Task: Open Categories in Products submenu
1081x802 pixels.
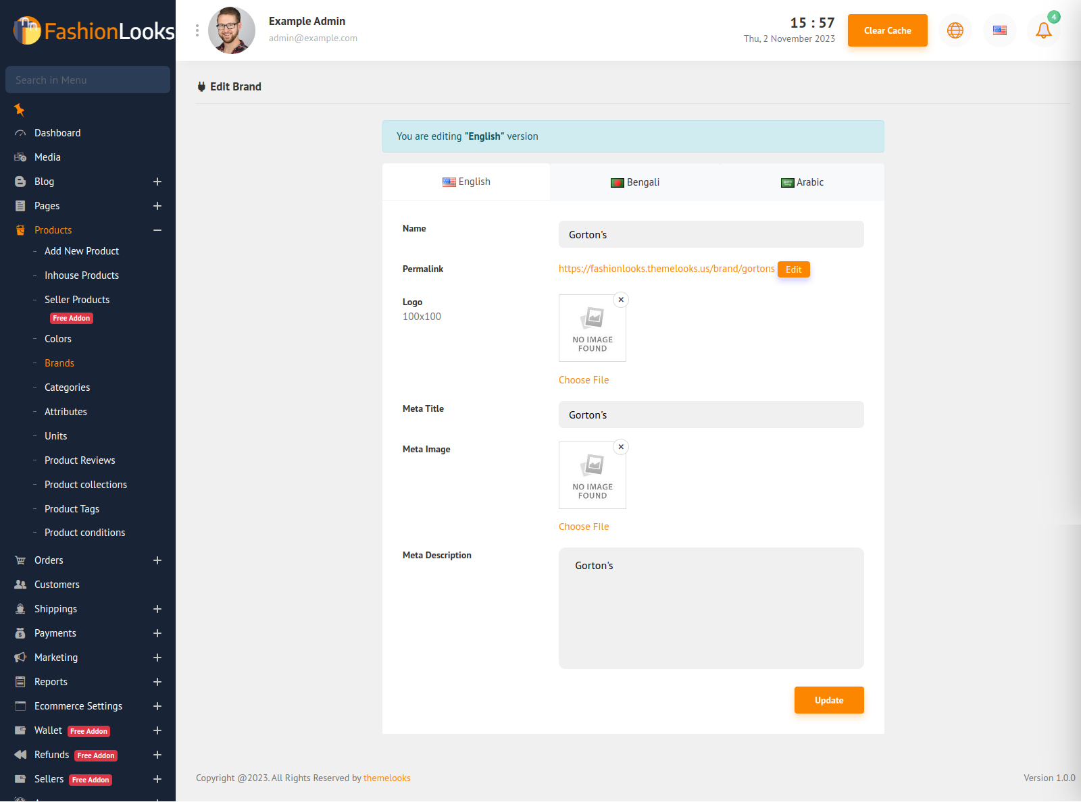Action: (67, 387)
